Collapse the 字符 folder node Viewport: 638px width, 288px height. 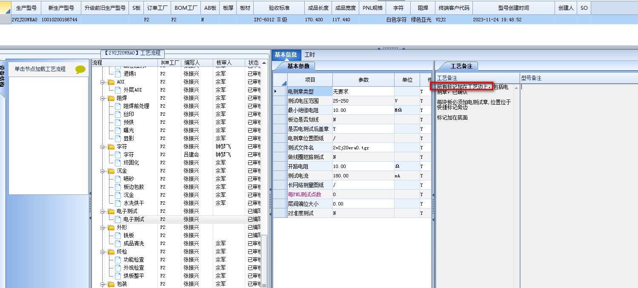coord(103,147)
